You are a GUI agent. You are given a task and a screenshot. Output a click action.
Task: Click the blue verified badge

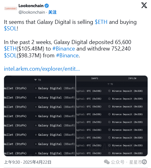tap(47, 6)
